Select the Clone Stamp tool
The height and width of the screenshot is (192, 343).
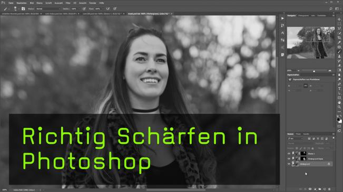[x=339, y=56]
